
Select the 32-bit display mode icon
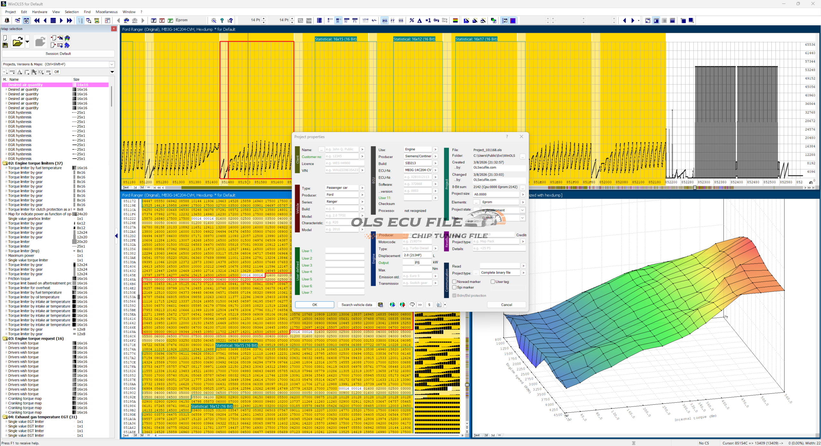(346, 21)
